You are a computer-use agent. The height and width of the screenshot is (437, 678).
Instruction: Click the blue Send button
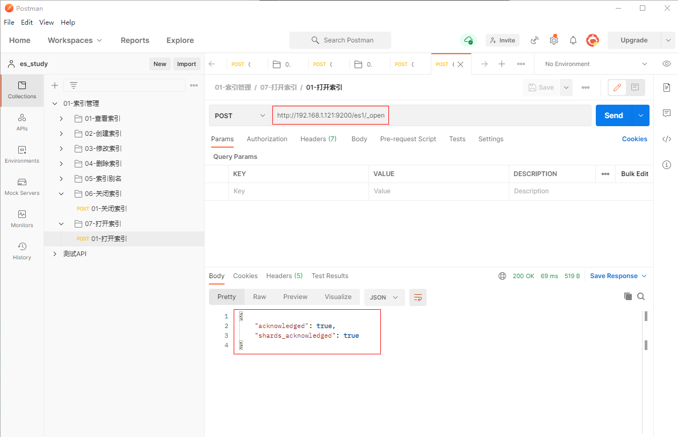614,115
